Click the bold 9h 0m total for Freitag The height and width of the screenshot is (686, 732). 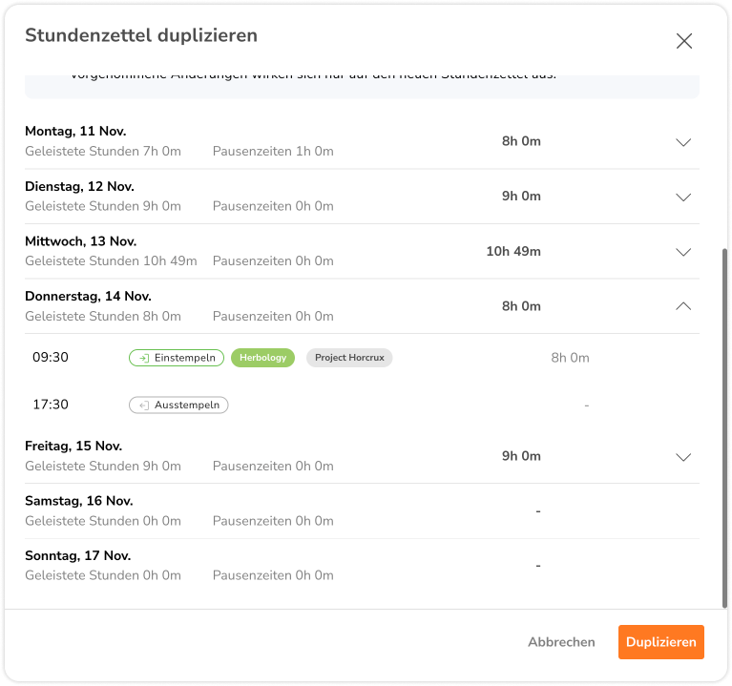[521, 456]
